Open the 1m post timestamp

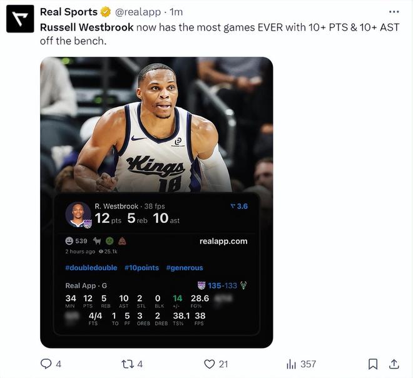[176, 12]
